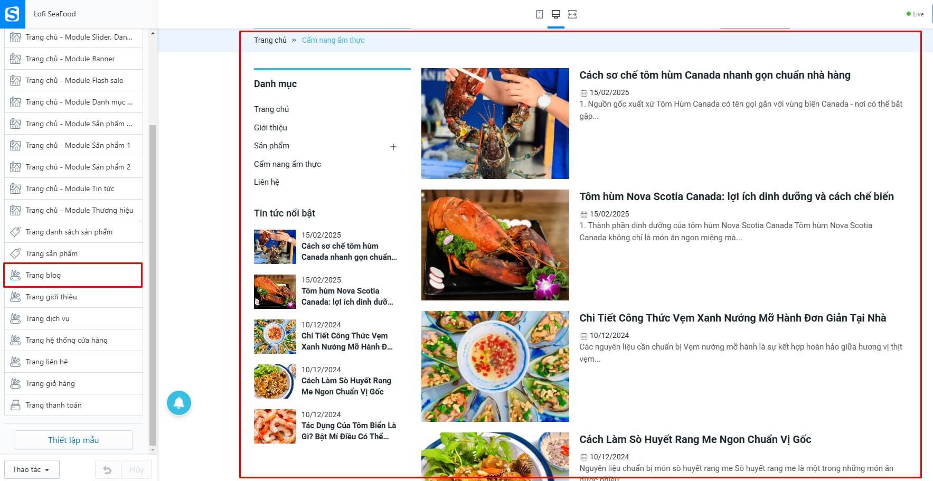Click icon beside Trang chủ - Module Banner
The width and height of the screenshot is (933, 481).
[x=16, y=59]
